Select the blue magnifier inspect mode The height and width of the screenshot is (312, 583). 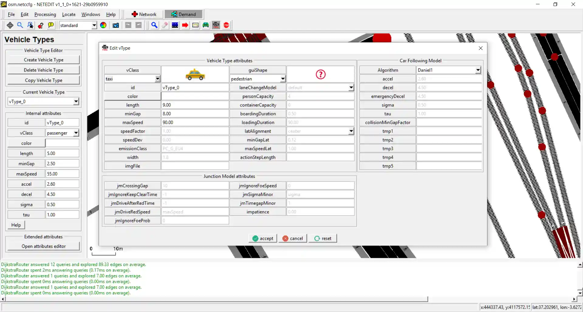point(154,25)
